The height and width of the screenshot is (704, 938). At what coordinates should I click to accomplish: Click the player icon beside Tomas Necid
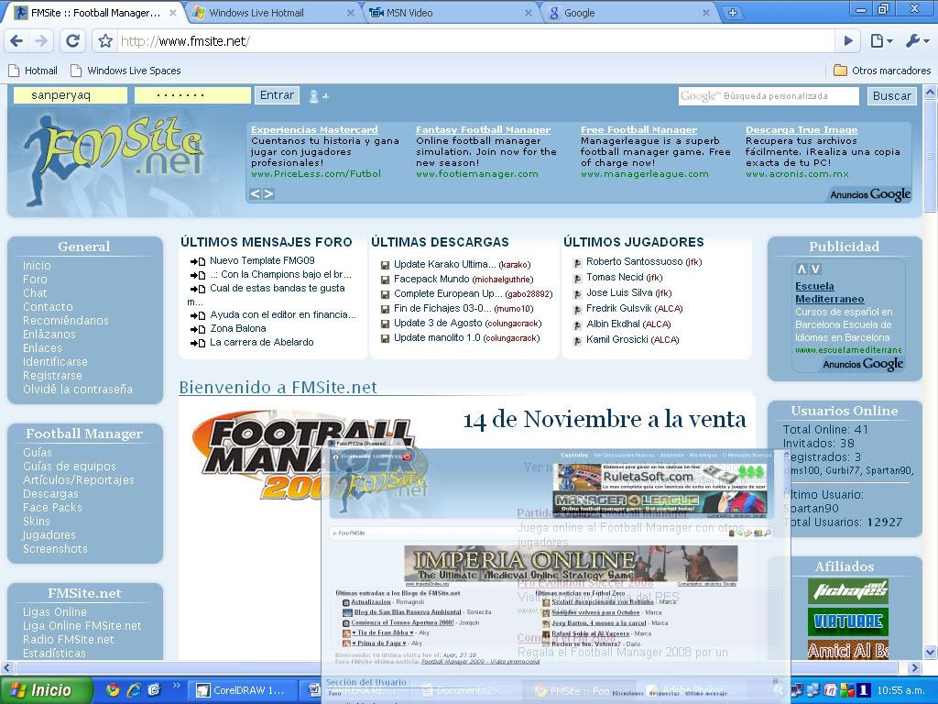(577, 279)
